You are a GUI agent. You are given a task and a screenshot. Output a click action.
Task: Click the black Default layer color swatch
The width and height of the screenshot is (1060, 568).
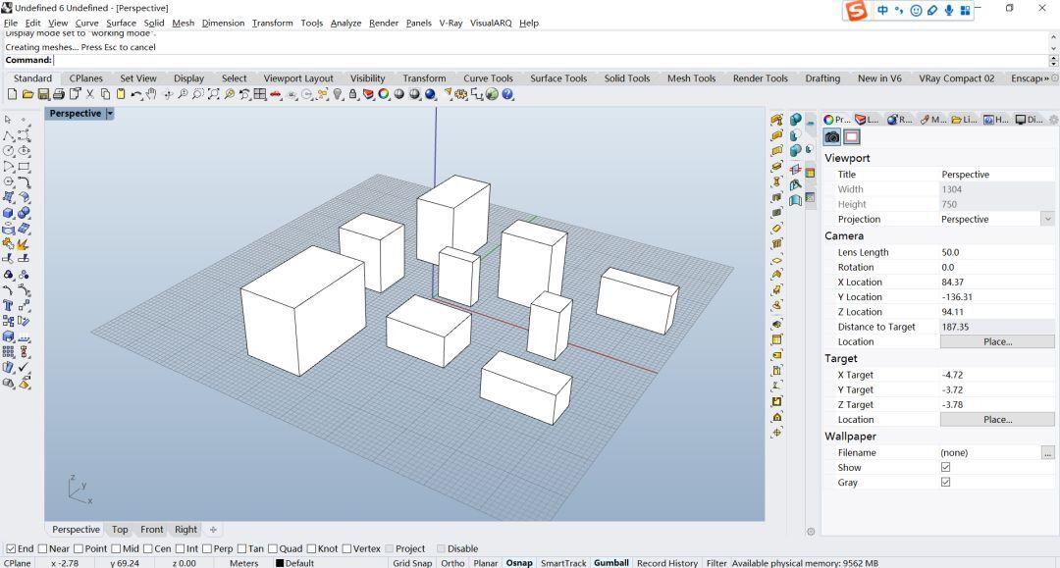(x=279, y=563)
